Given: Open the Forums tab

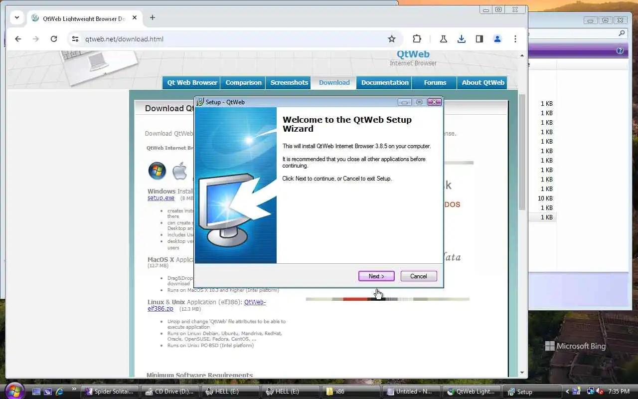Looking at the screenshot, I should [x=435, y=83].
